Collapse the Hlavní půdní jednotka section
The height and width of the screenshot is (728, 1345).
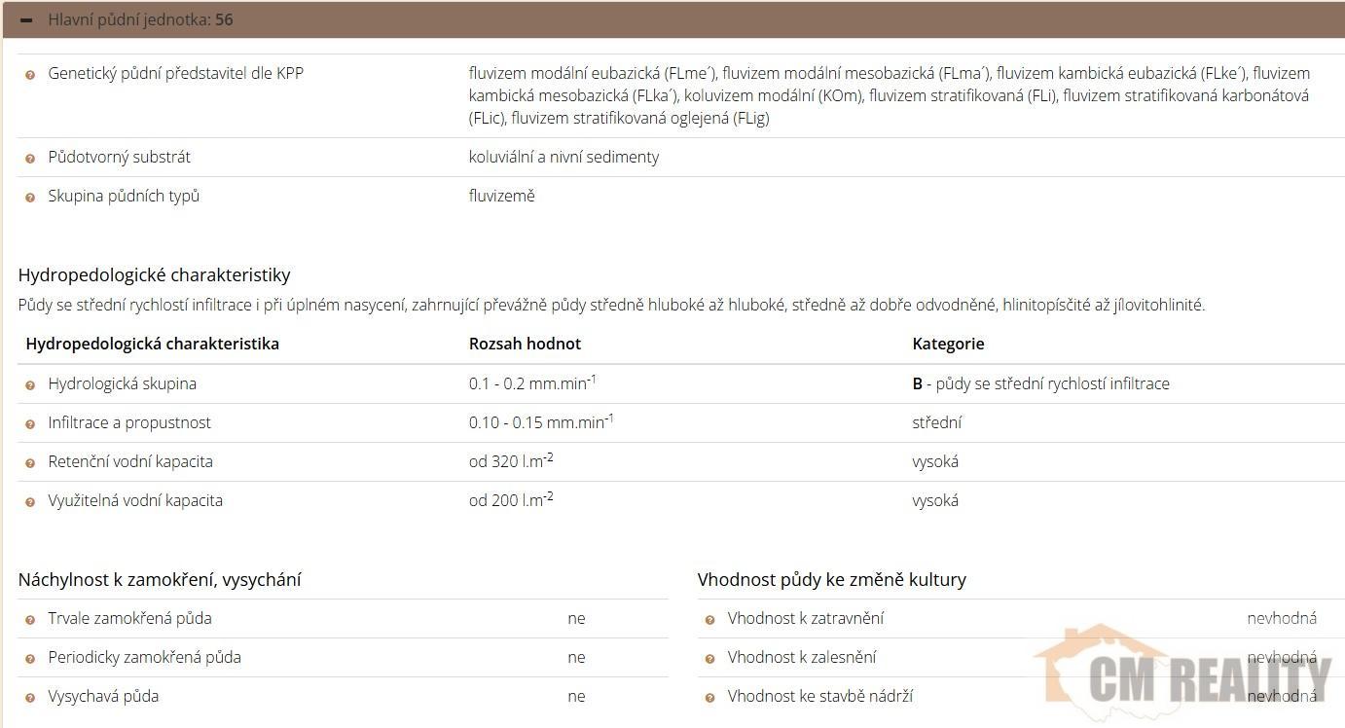[x=26, y=20]
